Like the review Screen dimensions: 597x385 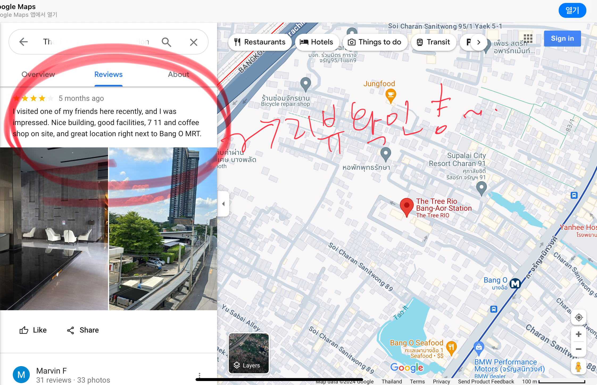click(33, 330)
